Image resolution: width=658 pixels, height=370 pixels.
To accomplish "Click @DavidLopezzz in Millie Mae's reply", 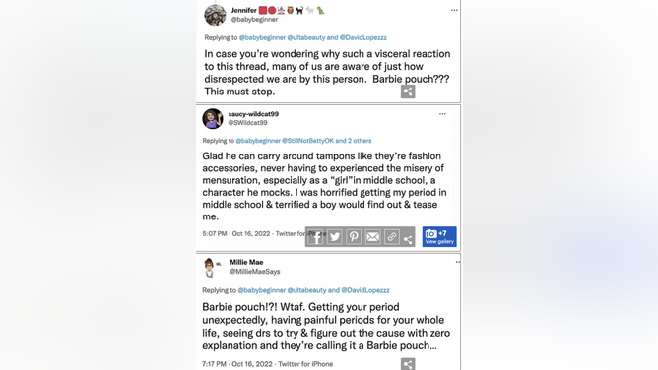I will (365, 290).
